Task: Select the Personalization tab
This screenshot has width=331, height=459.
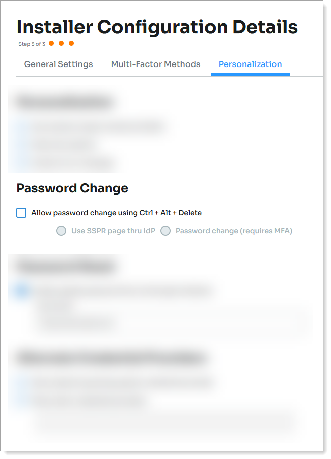Action: tap(251, 64)
